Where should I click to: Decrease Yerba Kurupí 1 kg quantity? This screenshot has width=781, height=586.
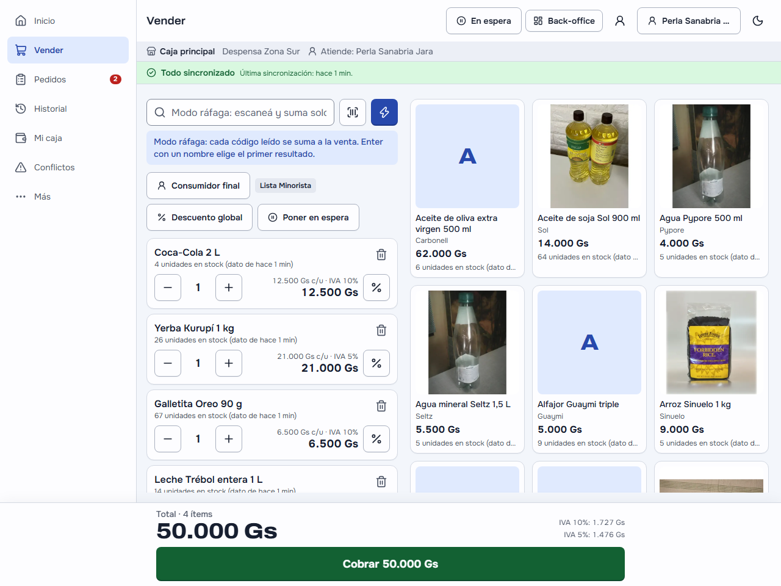point(168,363)
